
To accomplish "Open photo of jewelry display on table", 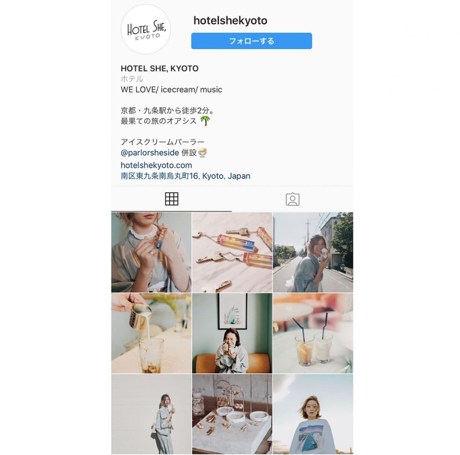I will click(232, 414).
